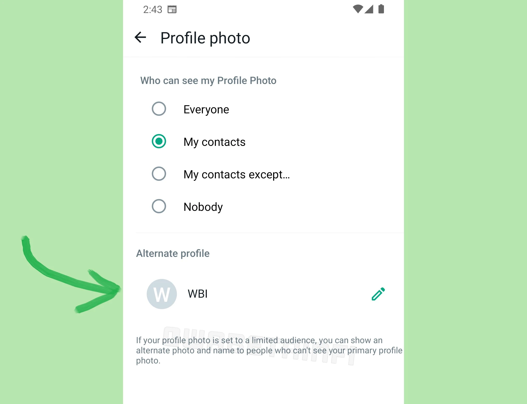Image resolution: width=527 pixels, height=404 pixels.
Task: Select the Nobody radio button
Action: click(x=159, y=206)
